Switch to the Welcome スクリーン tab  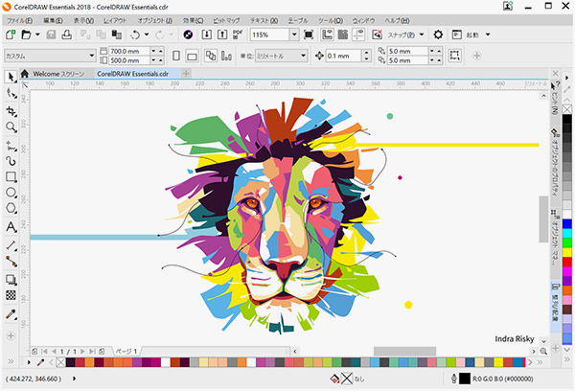58,74
